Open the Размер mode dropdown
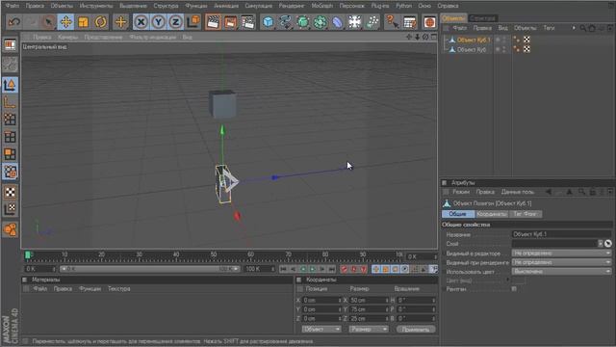 tap(369, 330)
